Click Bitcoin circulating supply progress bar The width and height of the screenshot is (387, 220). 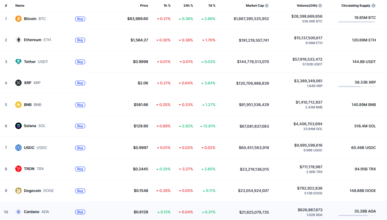[357, 22]
